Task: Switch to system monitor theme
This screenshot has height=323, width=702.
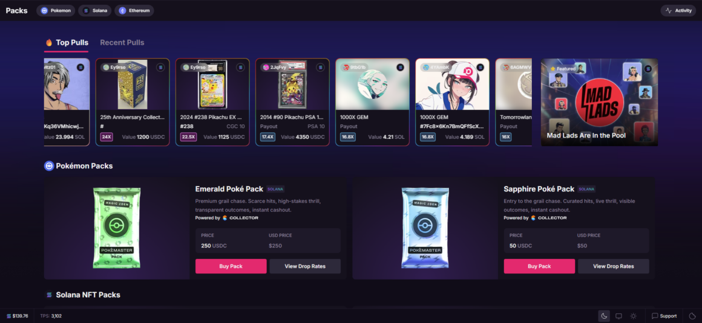Action: 618,316
